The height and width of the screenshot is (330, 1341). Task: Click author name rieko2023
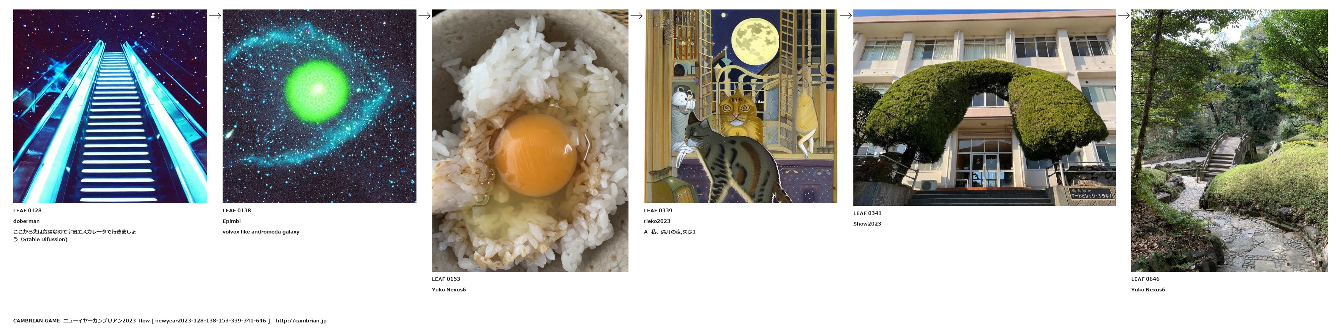point(657,221)
